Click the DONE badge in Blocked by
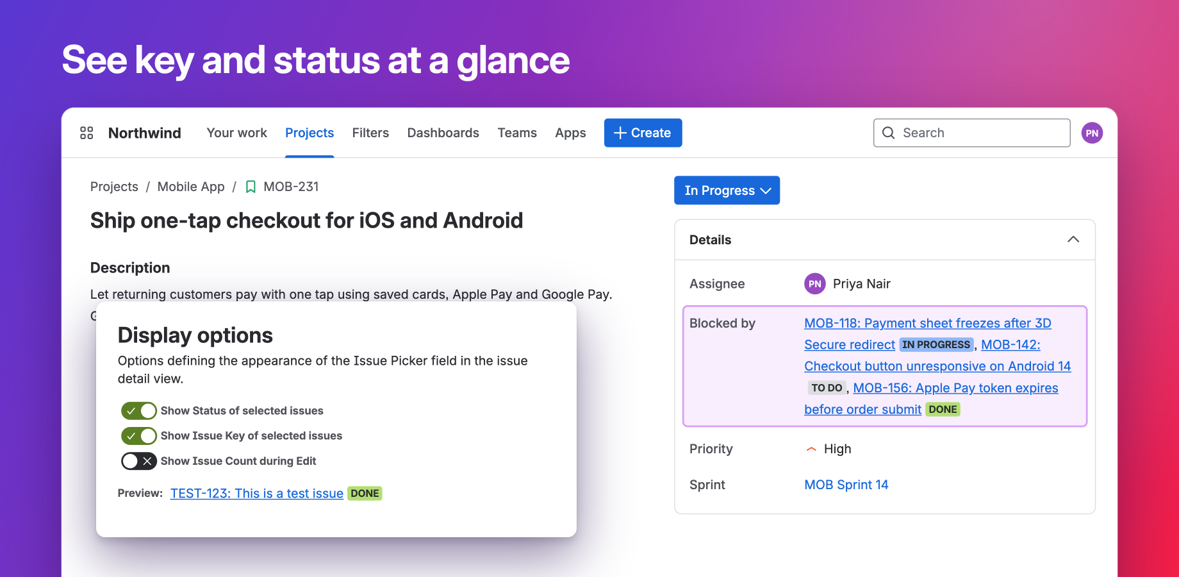This screenshot has height=577, width=1179. [x=943, y=410]
